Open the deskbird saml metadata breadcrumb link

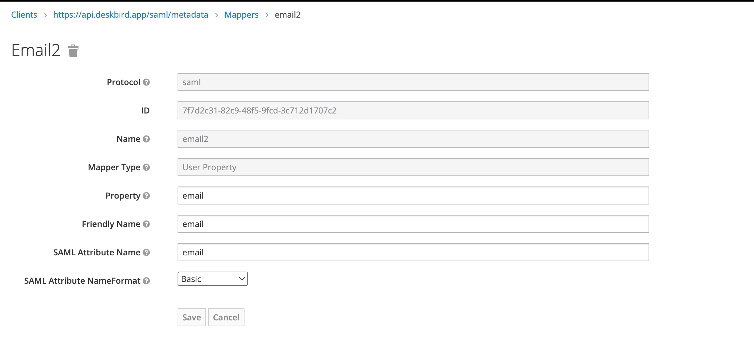click(130, 15)
